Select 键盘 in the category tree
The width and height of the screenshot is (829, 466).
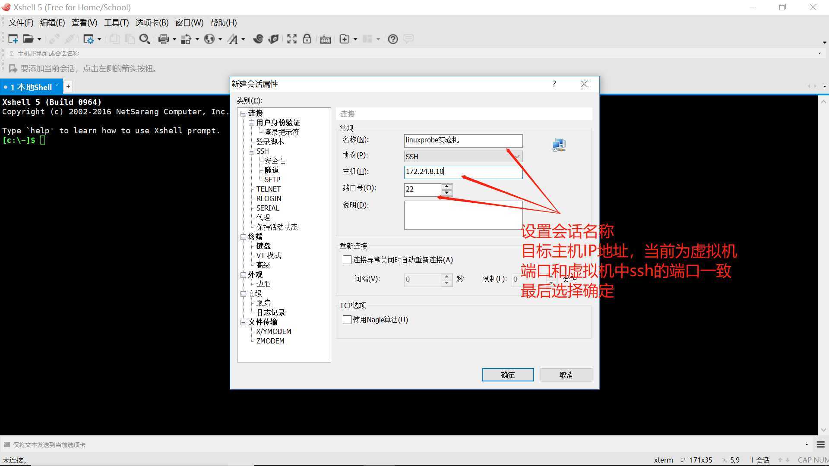tap(263, 246)
